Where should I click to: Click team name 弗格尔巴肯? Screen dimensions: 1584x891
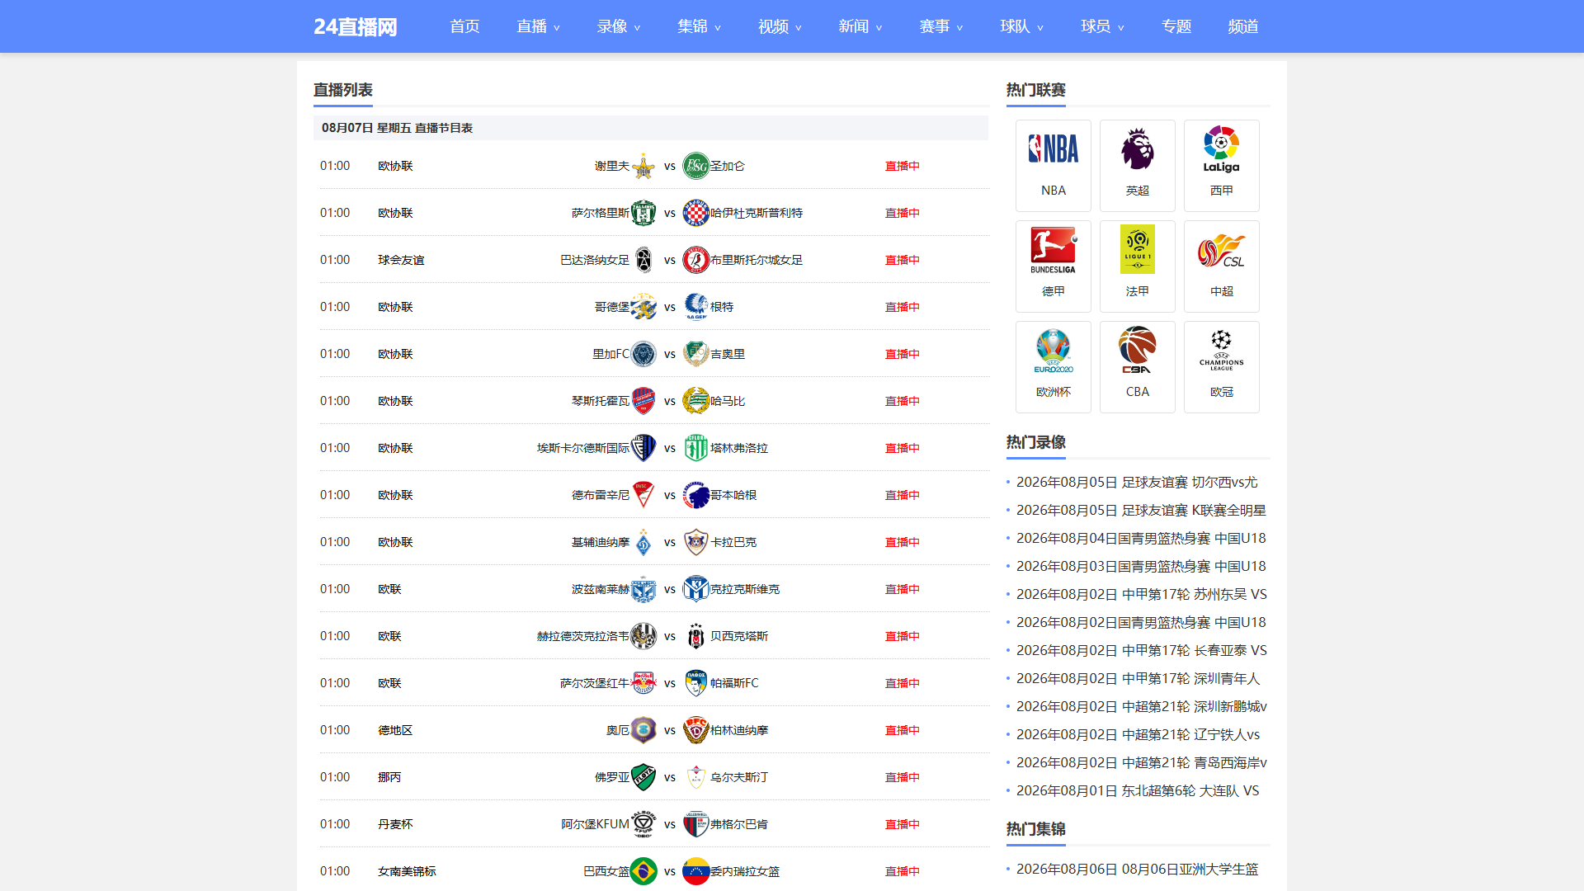pos(739,824)
